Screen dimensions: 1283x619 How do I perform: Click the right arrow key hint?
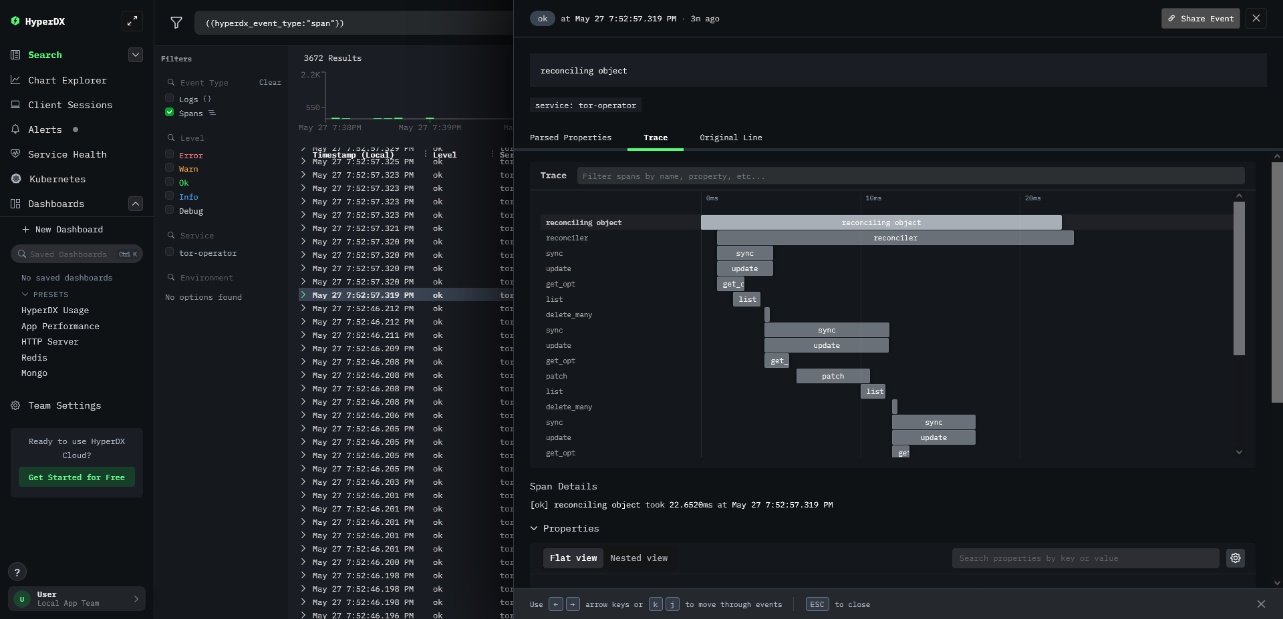coord(573,604)
